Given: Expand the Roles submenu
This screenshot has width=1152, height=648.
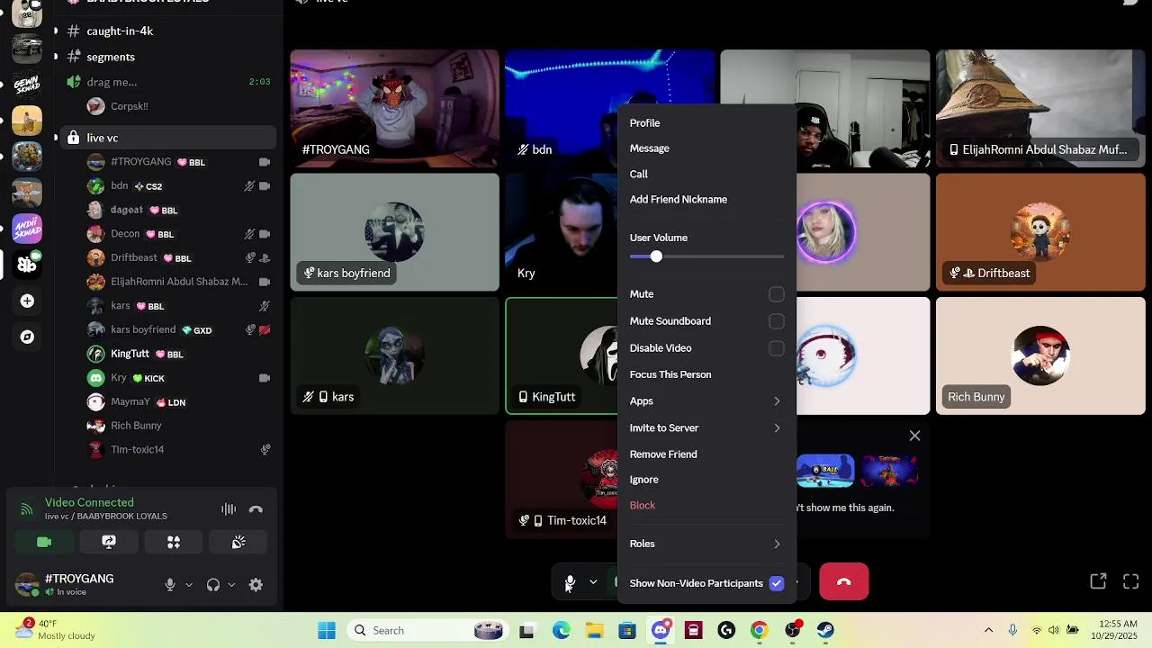Looking at the screenshot, I should pos(706,544).
